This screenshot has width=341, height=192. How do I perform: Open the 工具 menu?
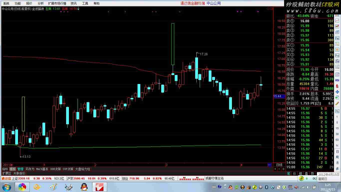point(85,3)
